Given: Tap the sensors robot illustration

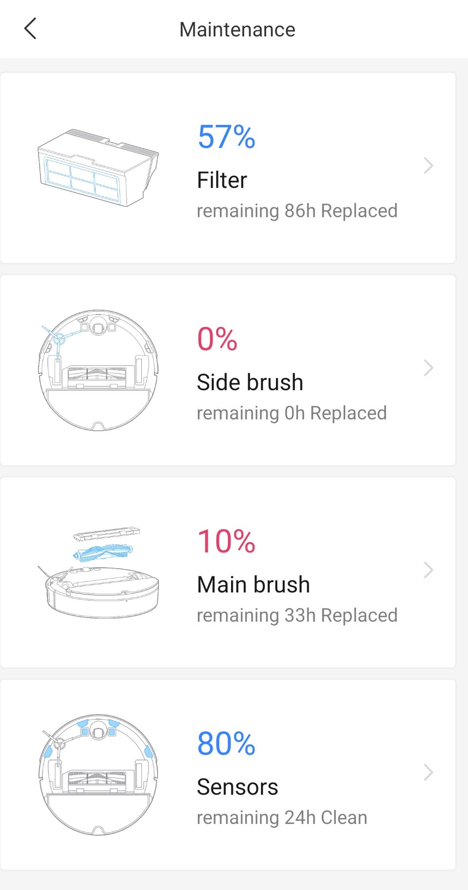Looking at the screenshot, I should (x=98, y=774).
